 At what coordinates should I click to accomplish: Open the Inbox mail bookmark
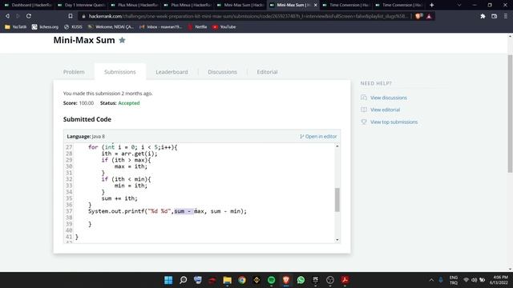(x=160, y=26)
